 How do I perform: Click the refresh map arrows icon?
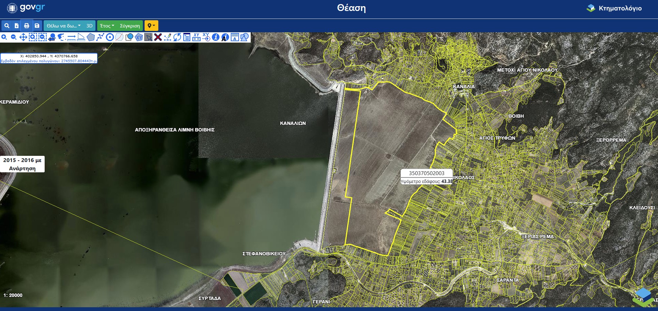(x=177, y=37)
